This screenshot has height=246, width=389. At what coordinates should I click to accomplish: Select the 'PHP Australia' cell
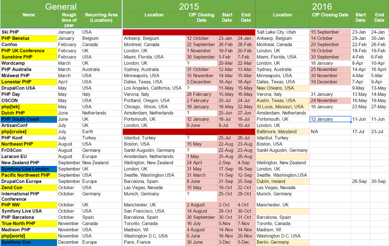(29, 69)
